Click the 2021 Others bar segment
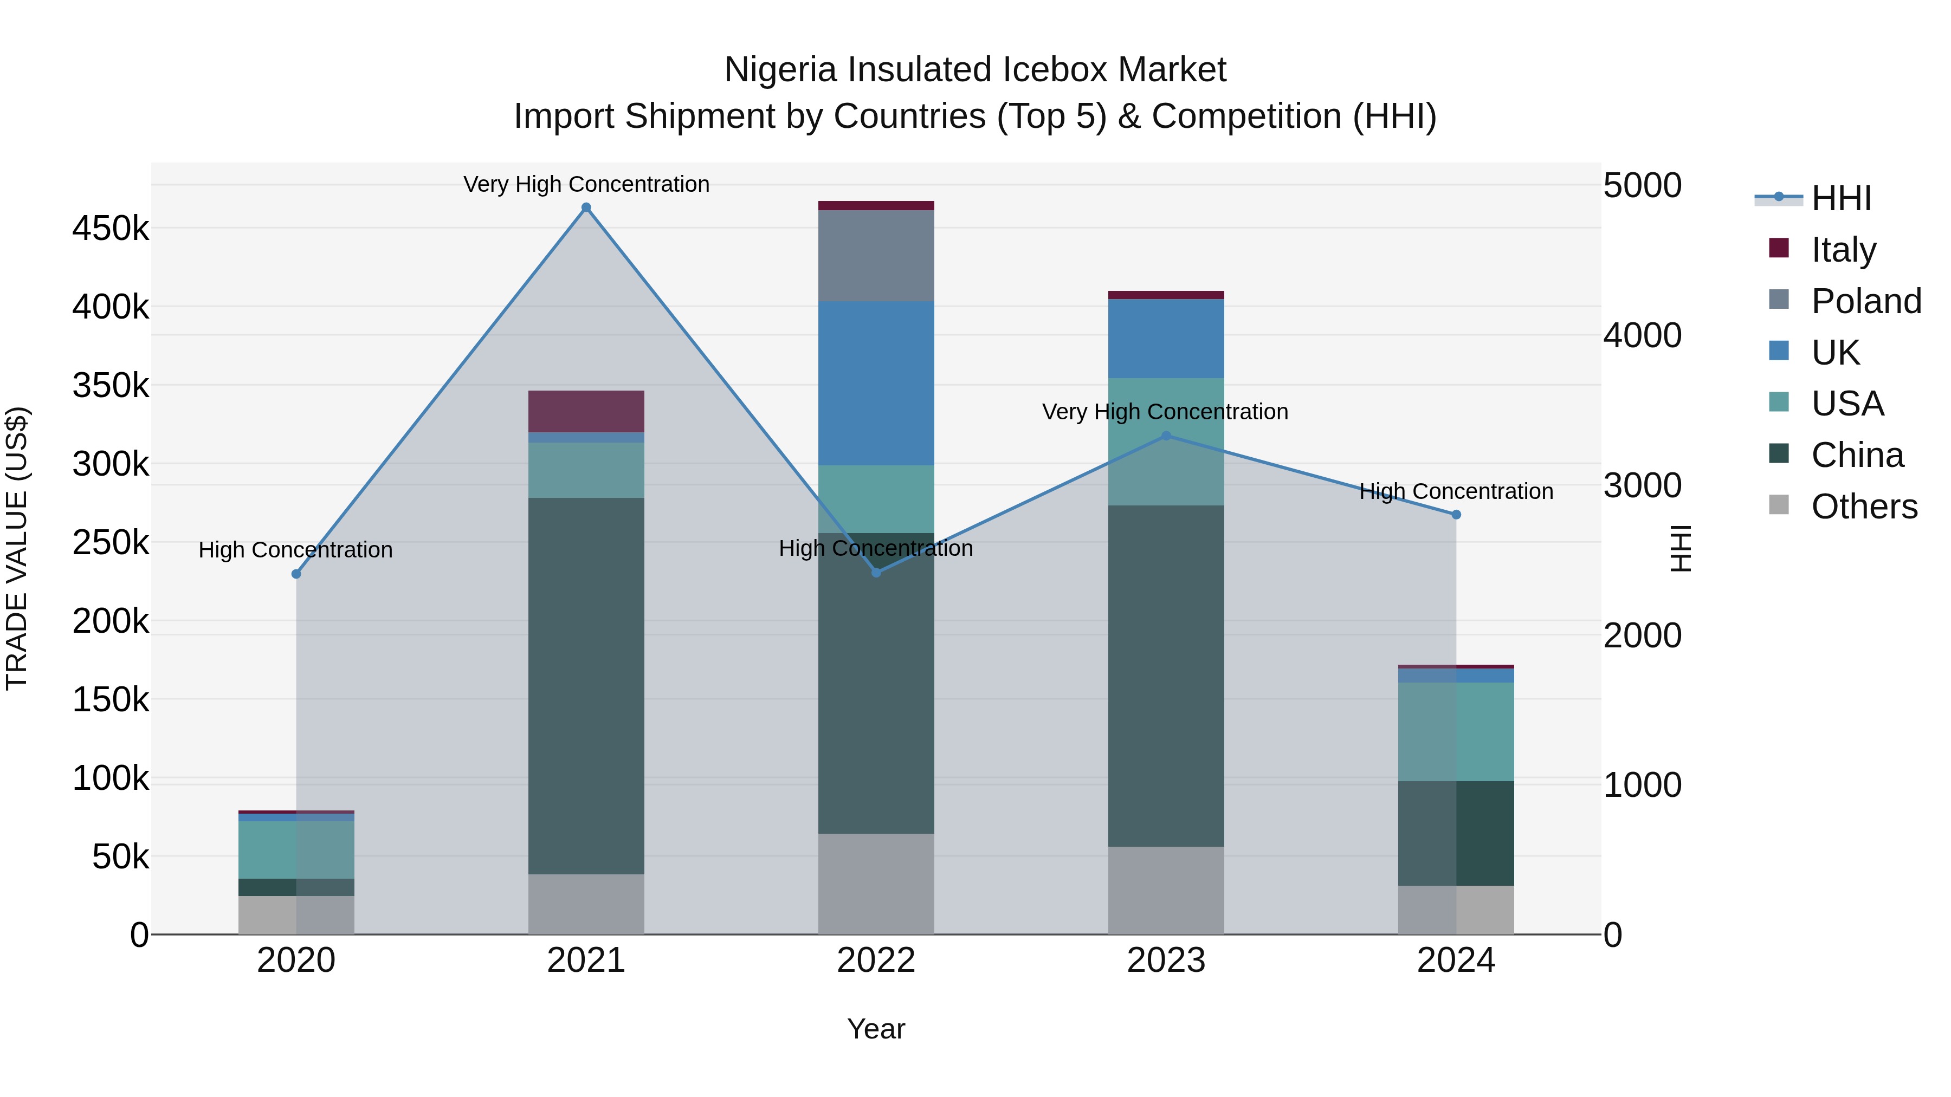The height and width of the screenshot is (1097, 1951). [586, 904]
